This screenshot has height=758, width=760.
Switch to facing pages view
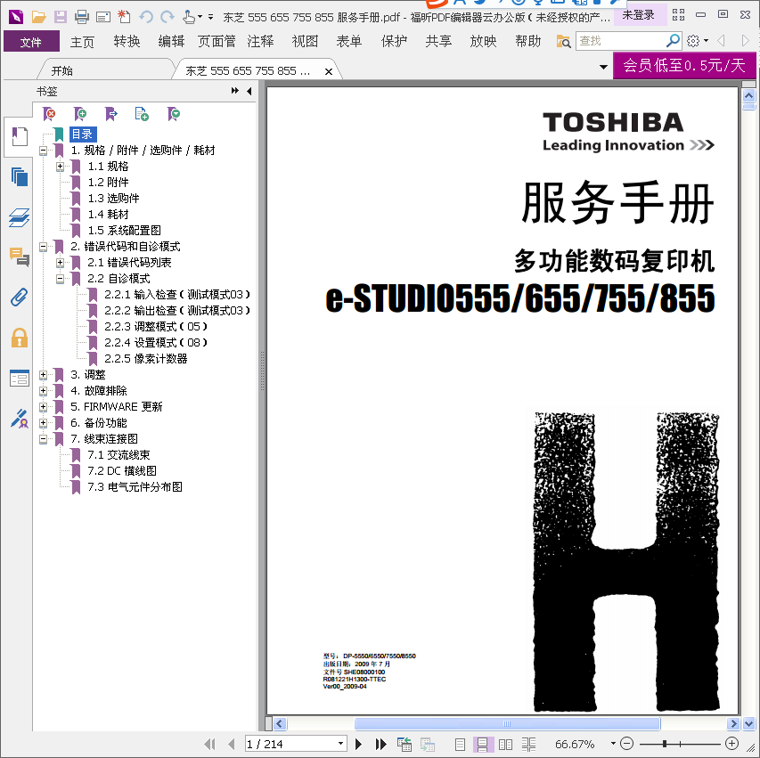(505, 744)
